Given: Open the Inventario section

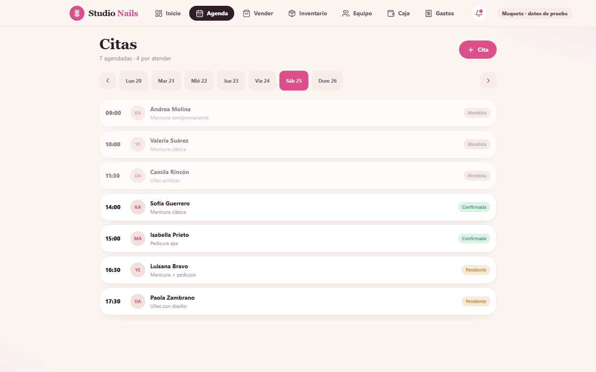Looking at the screenshot, I should point(308,13).
